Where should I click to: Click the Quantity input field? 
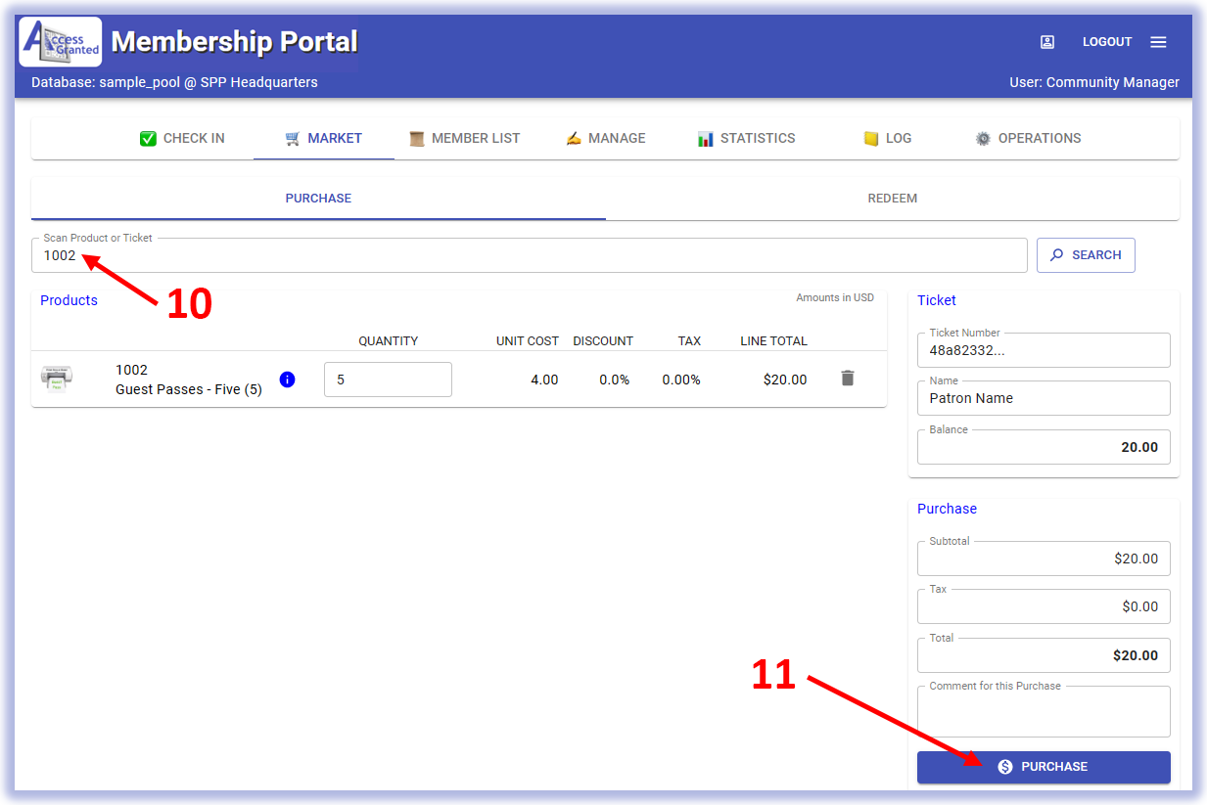(x=388, y=380)
